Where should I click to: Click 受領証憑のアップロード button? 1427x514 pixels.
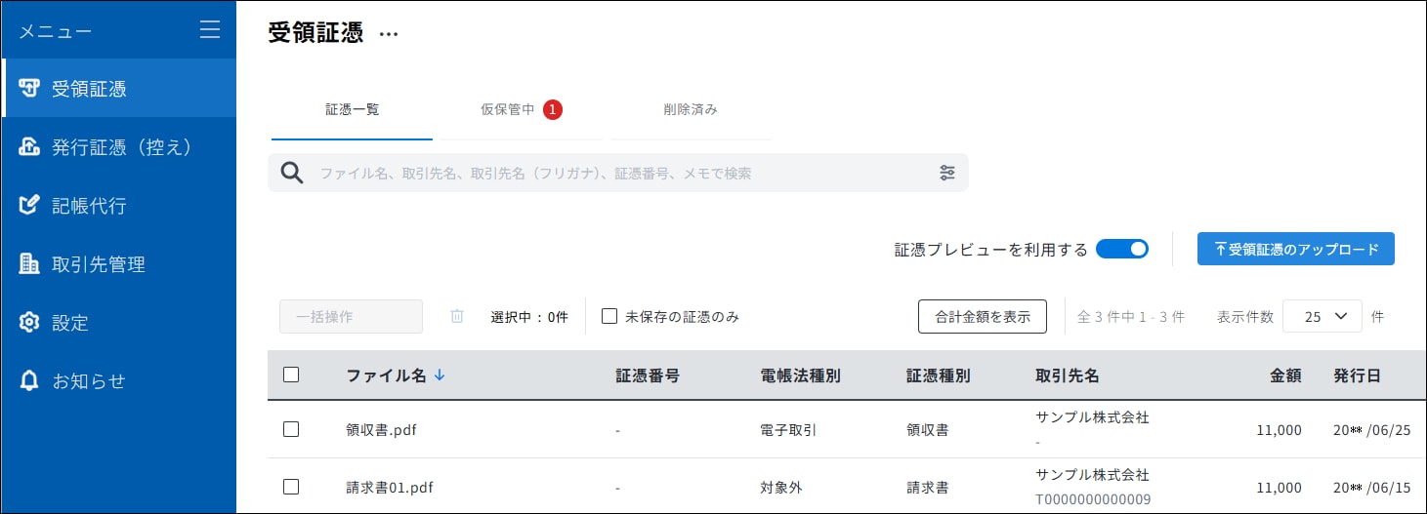1296,249
